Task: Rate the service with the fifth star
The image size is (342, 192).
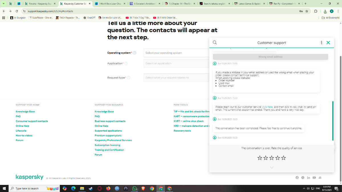Action: [x=284, y=158]
